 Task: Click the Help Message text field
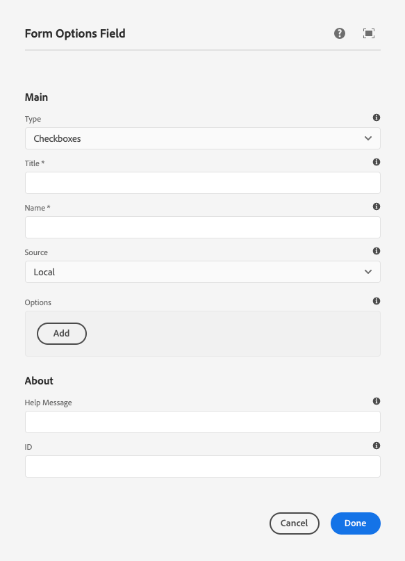[x=202, y=422]
